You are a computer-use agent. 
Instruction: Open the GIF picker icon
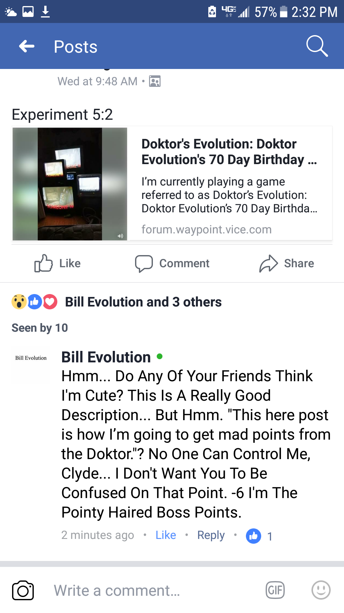coord(275,590)
